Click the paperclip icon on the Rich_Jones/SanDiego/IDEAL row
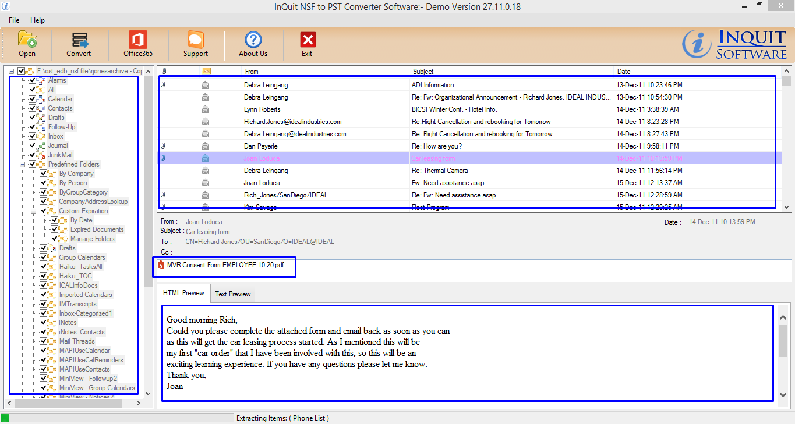 pos(163,195)
